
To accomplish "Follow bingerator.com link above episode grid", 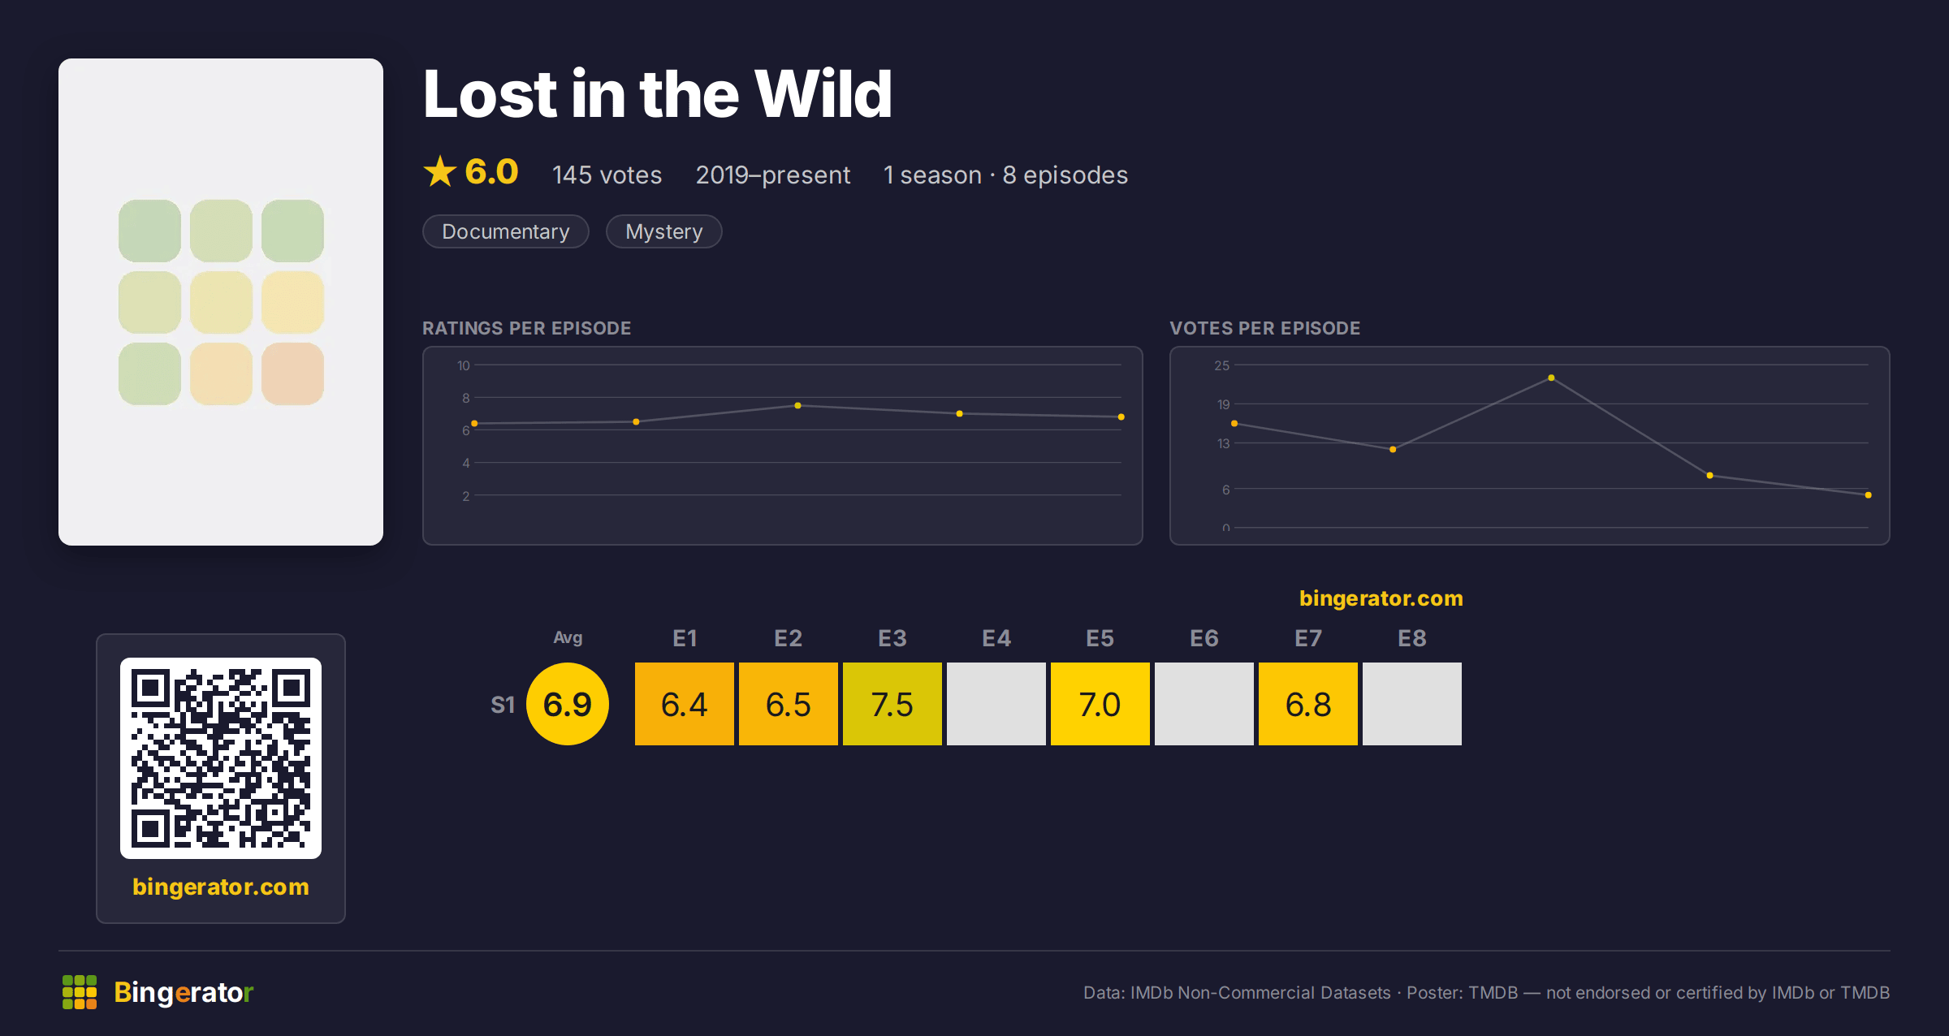I will click(1381, 598).
